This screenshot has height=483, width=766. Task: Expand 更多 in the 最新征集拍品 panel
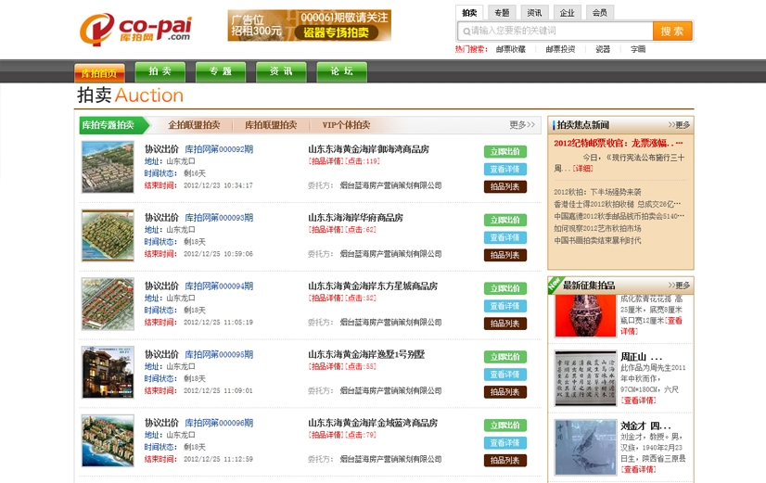tap(679, 286)
